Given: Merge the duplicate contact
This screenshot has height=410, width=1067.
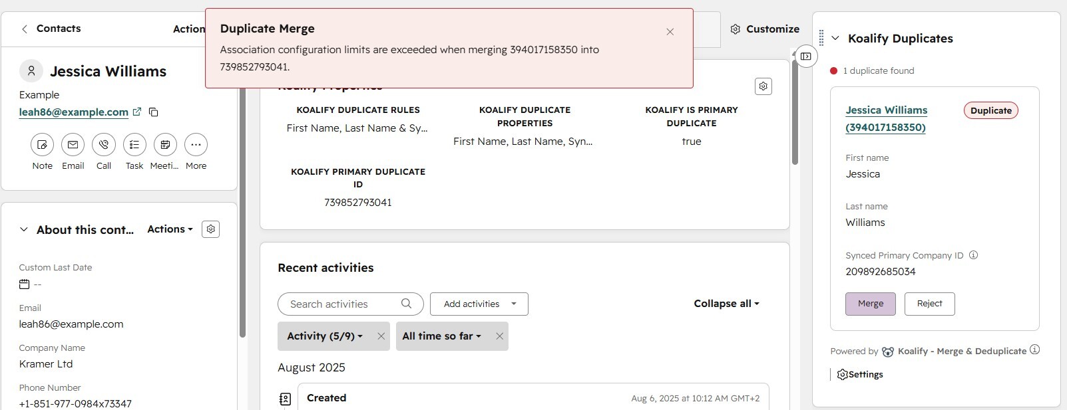Looking at the screenshot, I should point(871,304).
